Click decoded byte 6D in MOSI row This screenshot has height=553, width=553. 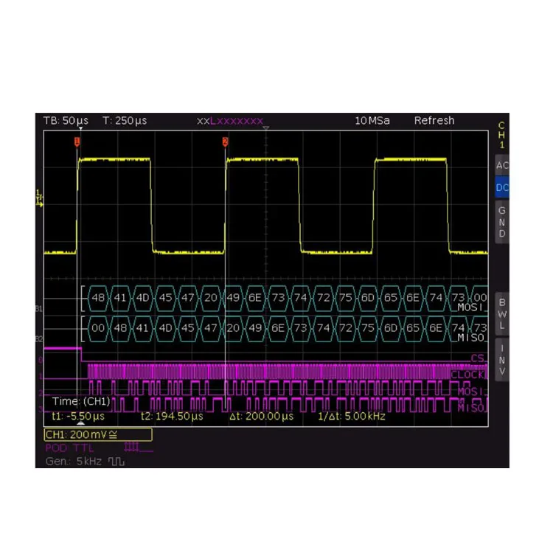[x=368, y=298]
